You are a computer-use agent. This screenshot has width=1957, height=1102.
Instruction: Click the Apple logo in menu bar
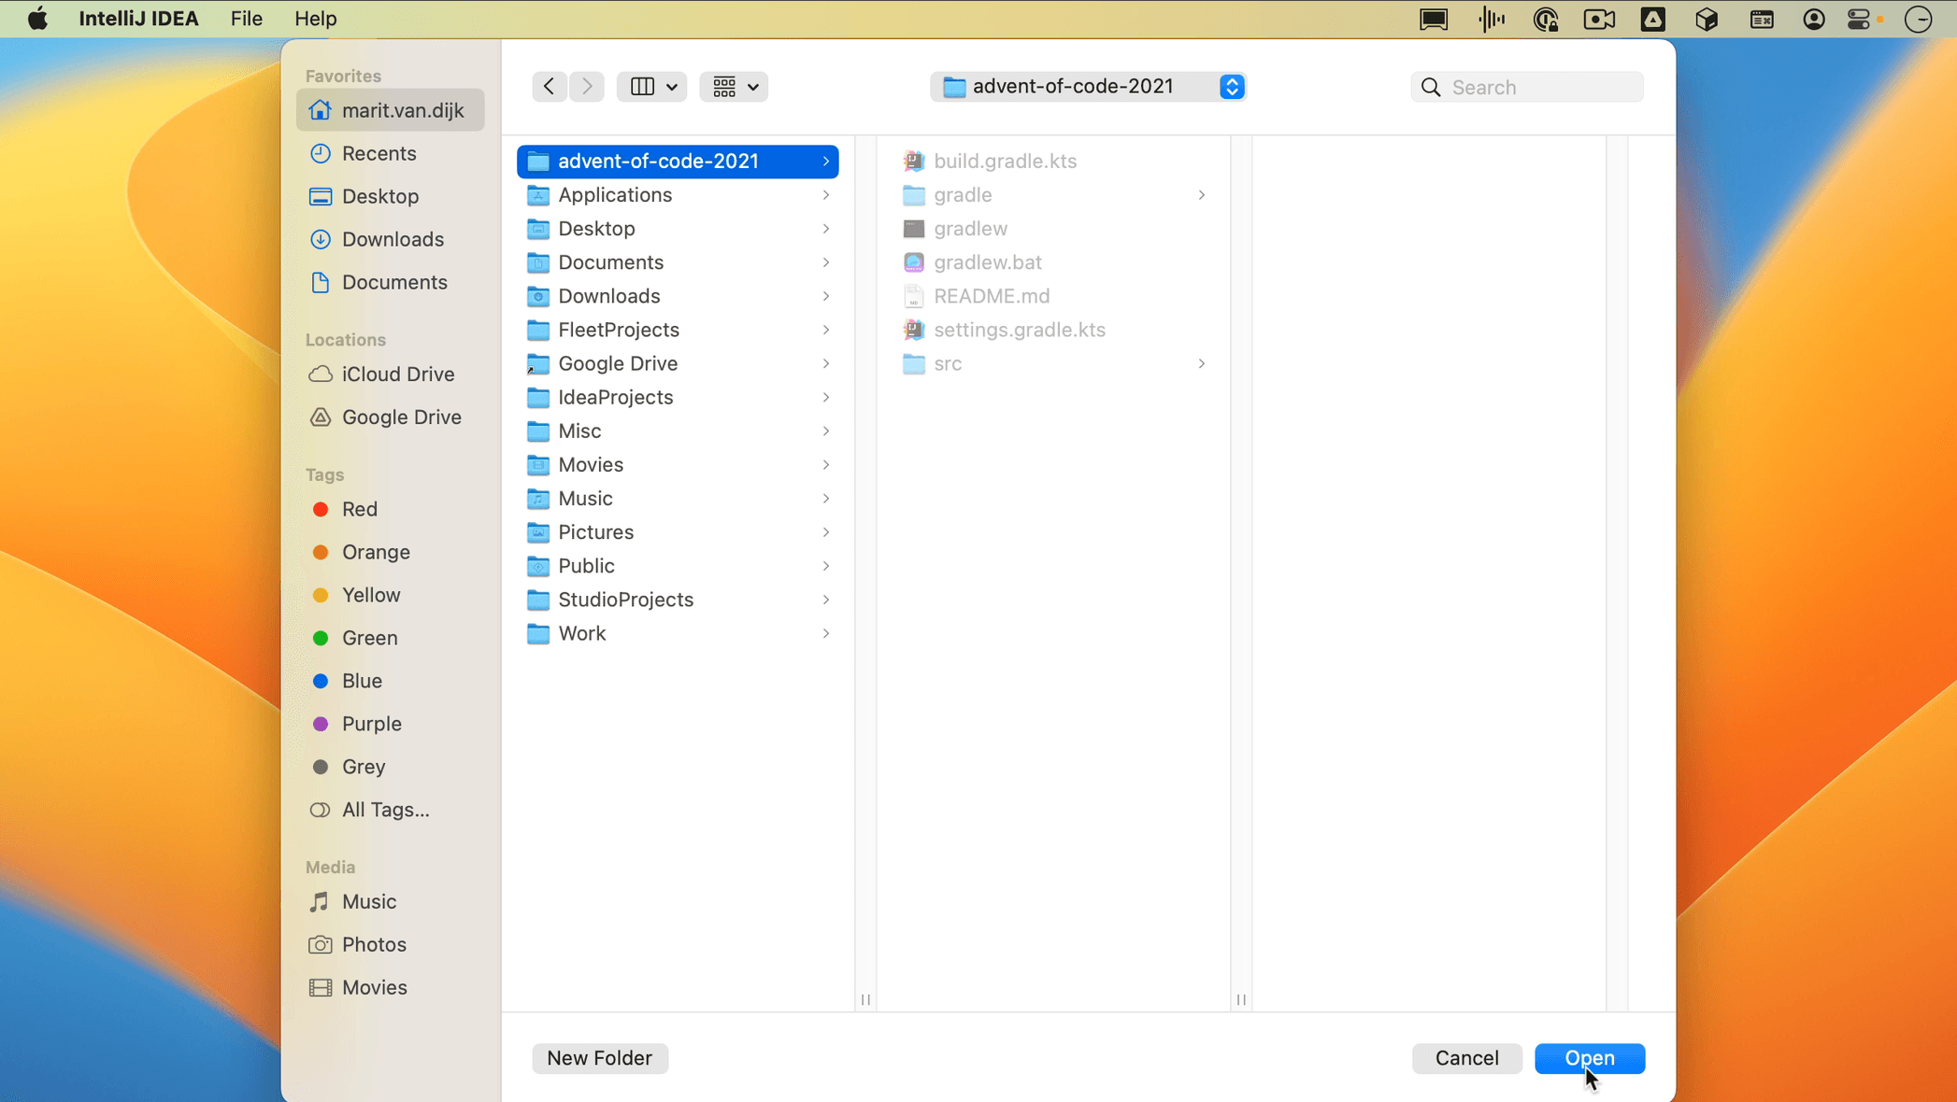coord(37,19)
